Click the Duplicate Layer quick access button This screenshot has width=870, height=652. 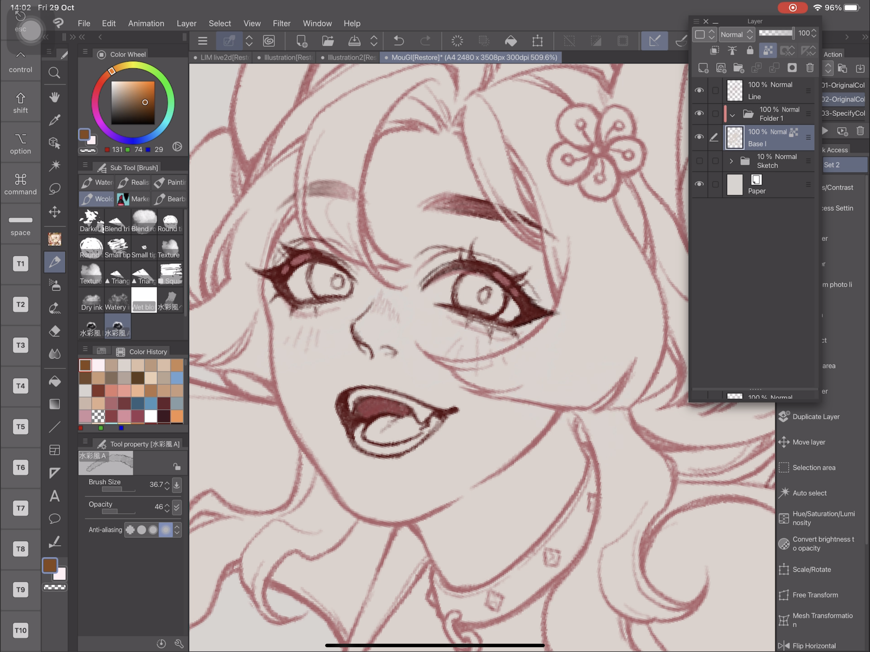click(815, 416)
